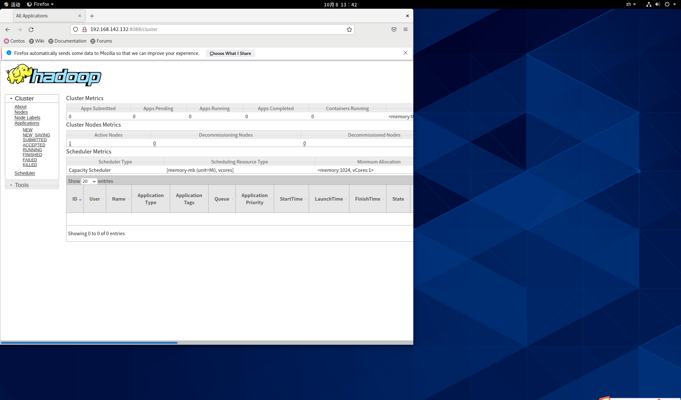
Task: Open the Scheduler link in sidebar
Action: pos(25,173)
